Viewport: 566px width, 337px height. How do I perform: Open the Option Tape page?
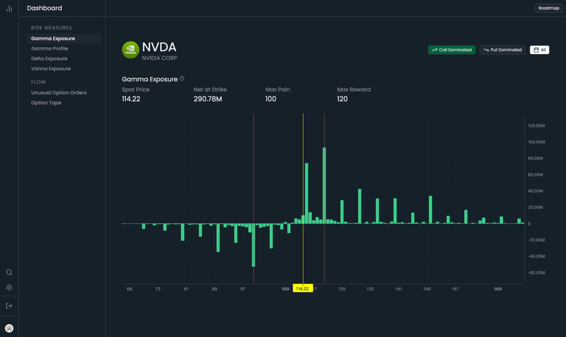click(46, 103)
